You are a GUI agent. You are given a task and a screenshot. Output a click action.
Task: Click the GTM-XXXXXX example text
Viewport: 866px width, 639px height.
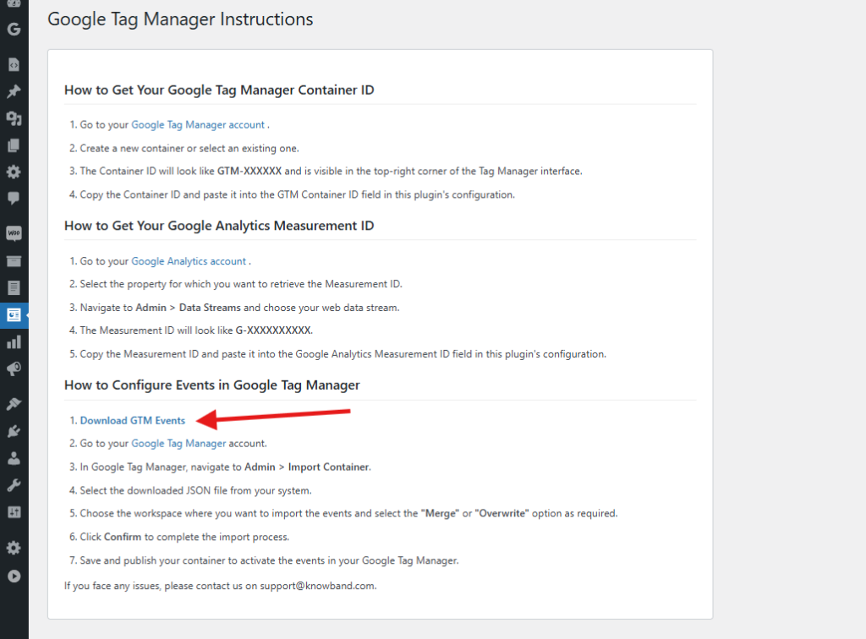(249, 171)
